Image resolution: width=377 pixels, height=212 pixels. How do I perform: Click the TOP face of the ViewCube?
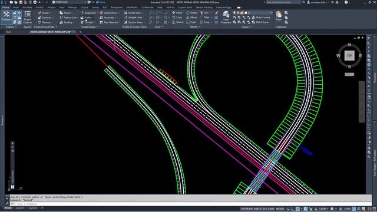(x=349, y=55)
